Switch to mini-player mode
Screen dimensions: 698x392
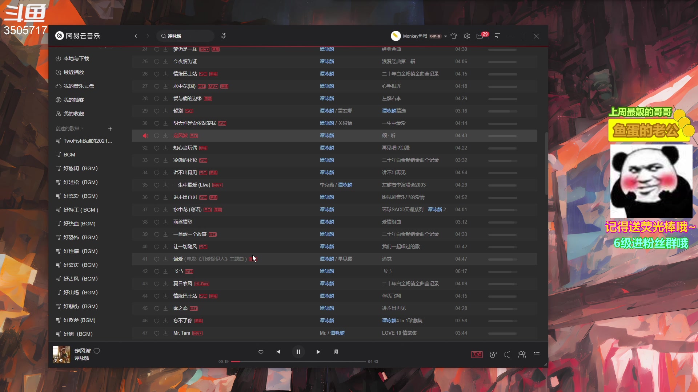tap(498, 36)
